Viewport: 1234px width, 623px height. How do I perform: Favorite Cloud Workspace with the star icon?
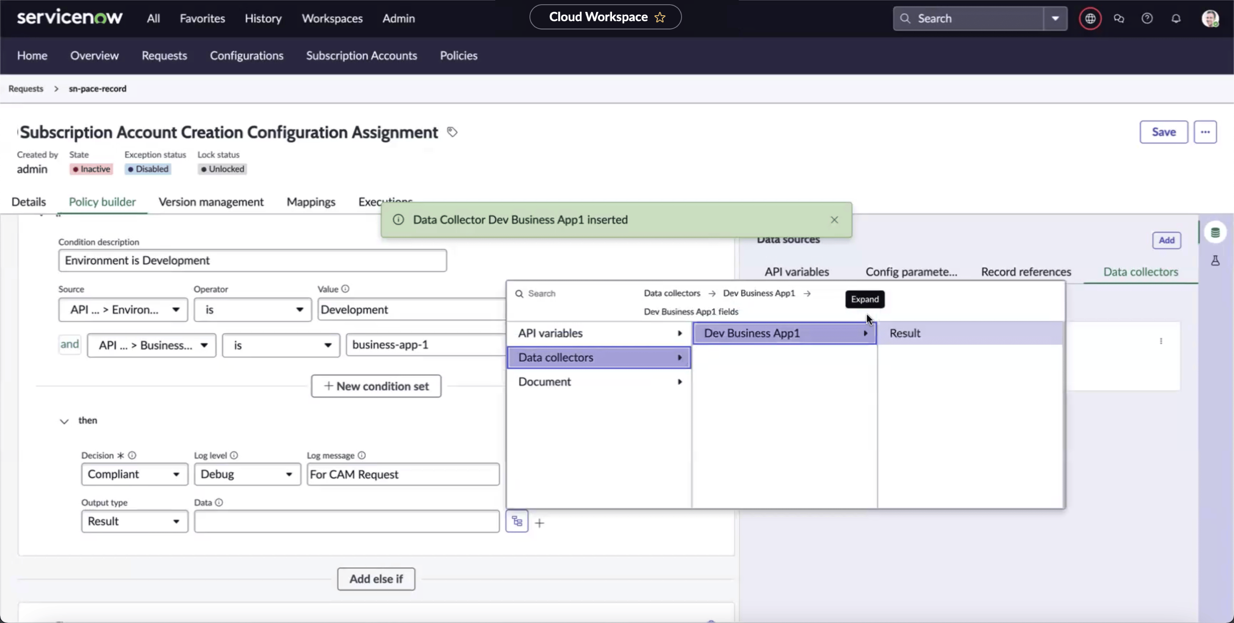[x=660, y=17]
